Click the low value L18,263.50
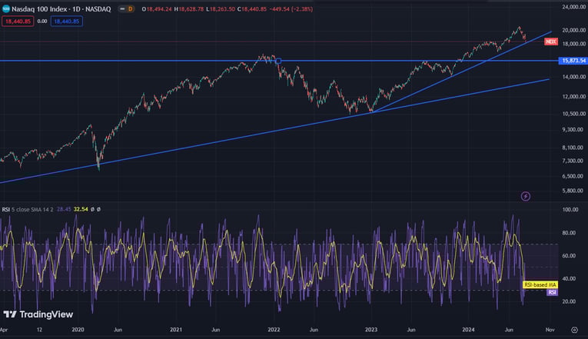Viewport: 588px width, 339px height. (x=221, y=9)
